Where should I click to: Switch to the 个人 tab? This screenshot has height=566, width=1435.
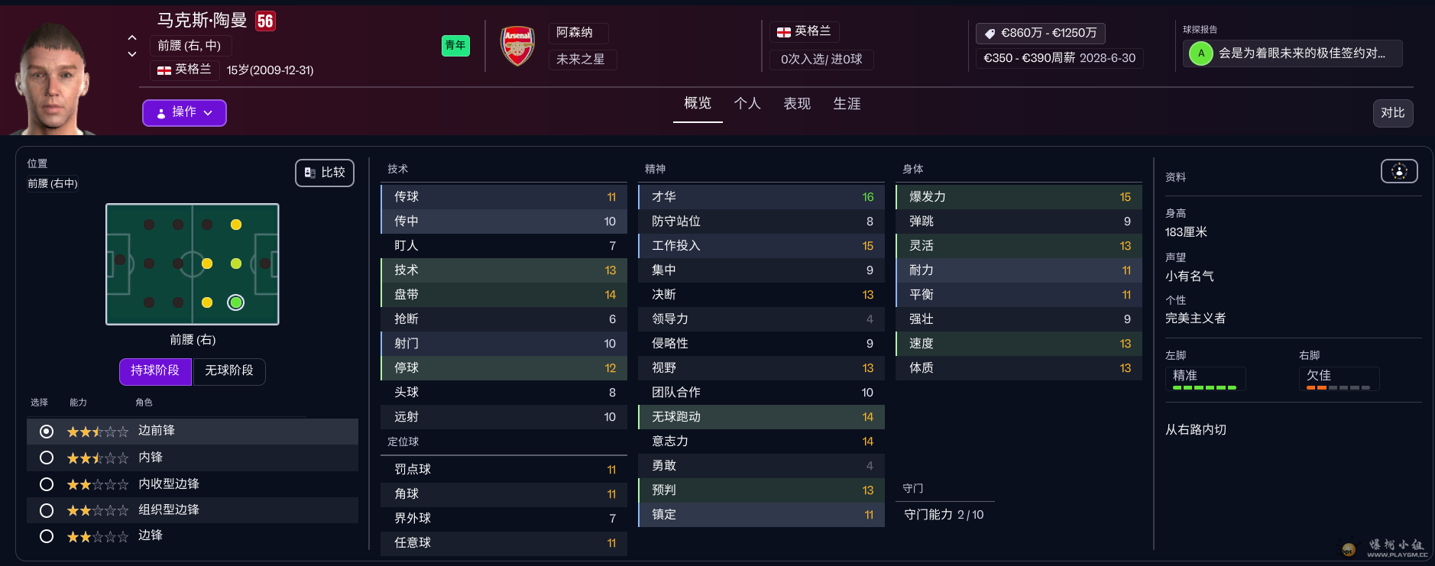747,104
